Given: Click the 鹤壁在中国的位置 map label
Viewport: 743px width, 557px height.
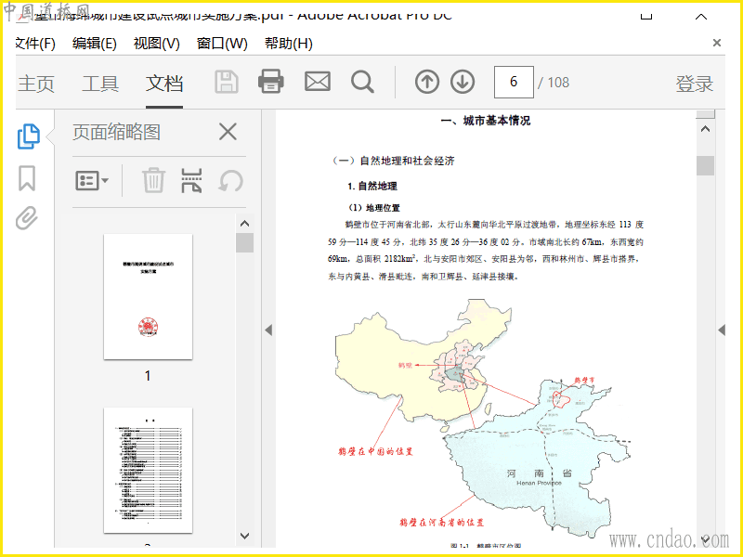Looking at the screenshot, I should (x=375, y=451).
